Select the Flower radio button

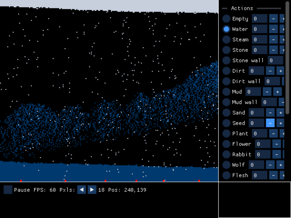point(226,144)
